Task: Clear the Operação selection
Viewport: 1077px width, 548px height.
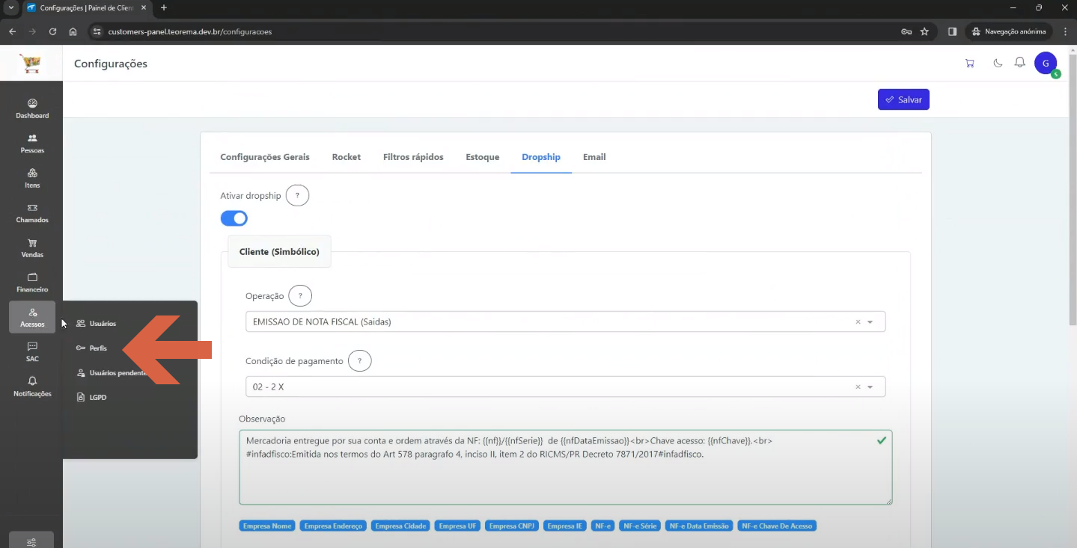Action: [858, 322]
